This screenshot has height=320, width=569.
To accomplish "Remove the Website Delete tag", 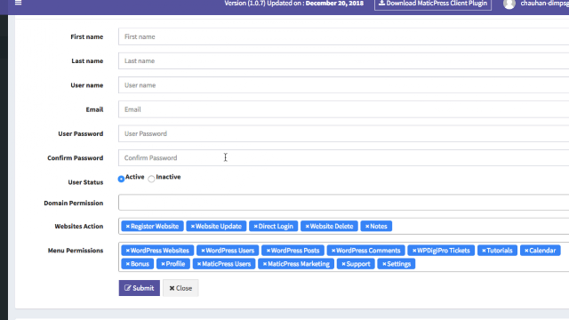I will [x=307, y=227].
